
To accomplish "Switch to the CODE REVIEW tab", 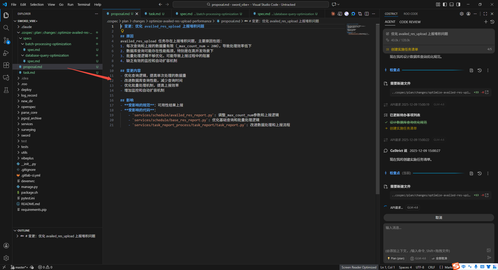I will click(x=410, y=22).
